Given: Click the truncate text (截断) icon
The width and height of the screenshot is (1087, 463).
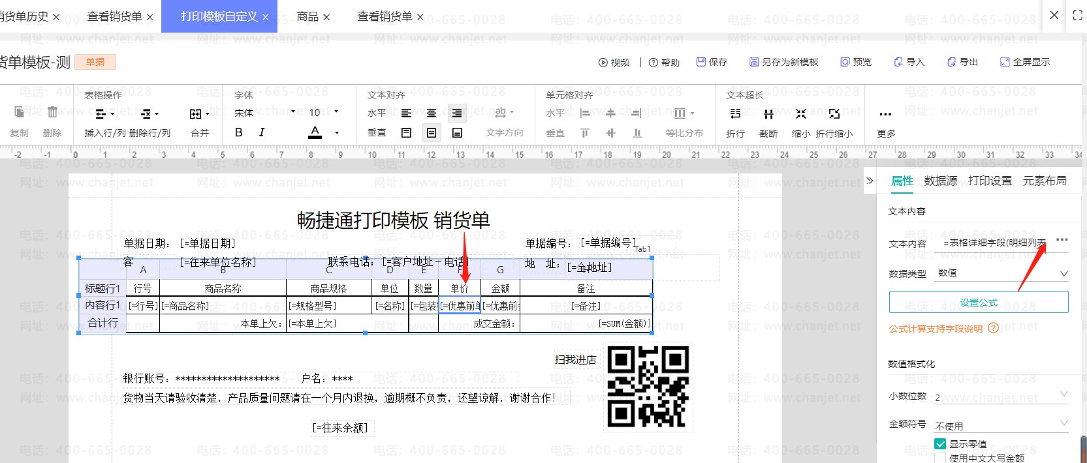Looking at the screenshot, I should [x=768, y=114].
